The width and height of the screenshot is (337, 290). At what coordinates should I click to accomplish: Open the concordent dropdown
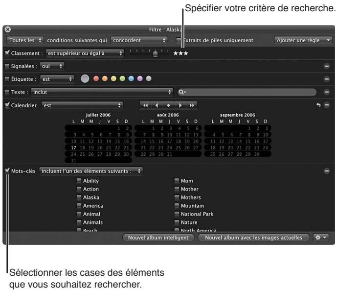coord(139,40)
